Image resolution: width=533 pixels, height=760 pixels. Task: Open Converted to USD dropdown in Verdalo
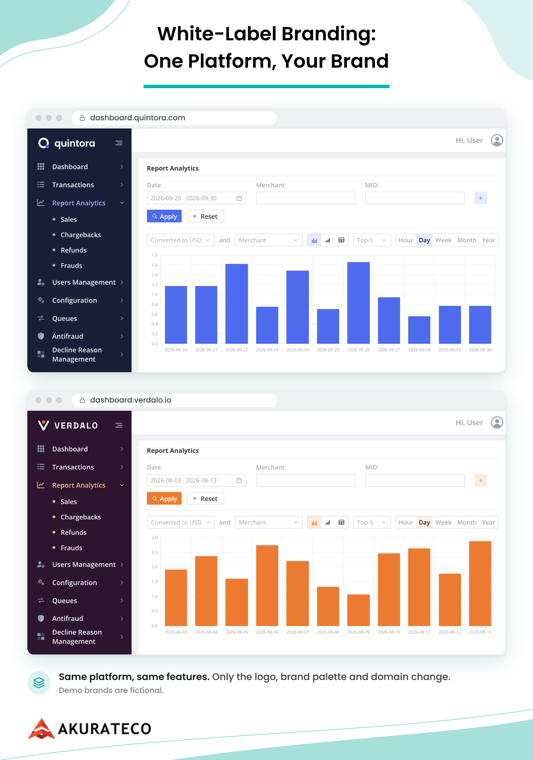coord(181,522)
